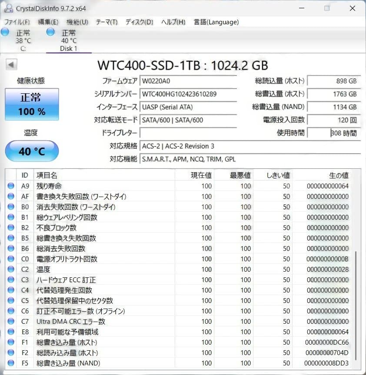Screen dimensions: 366x375
Task: Open the 言語(Language) menu
Action: 216,22
